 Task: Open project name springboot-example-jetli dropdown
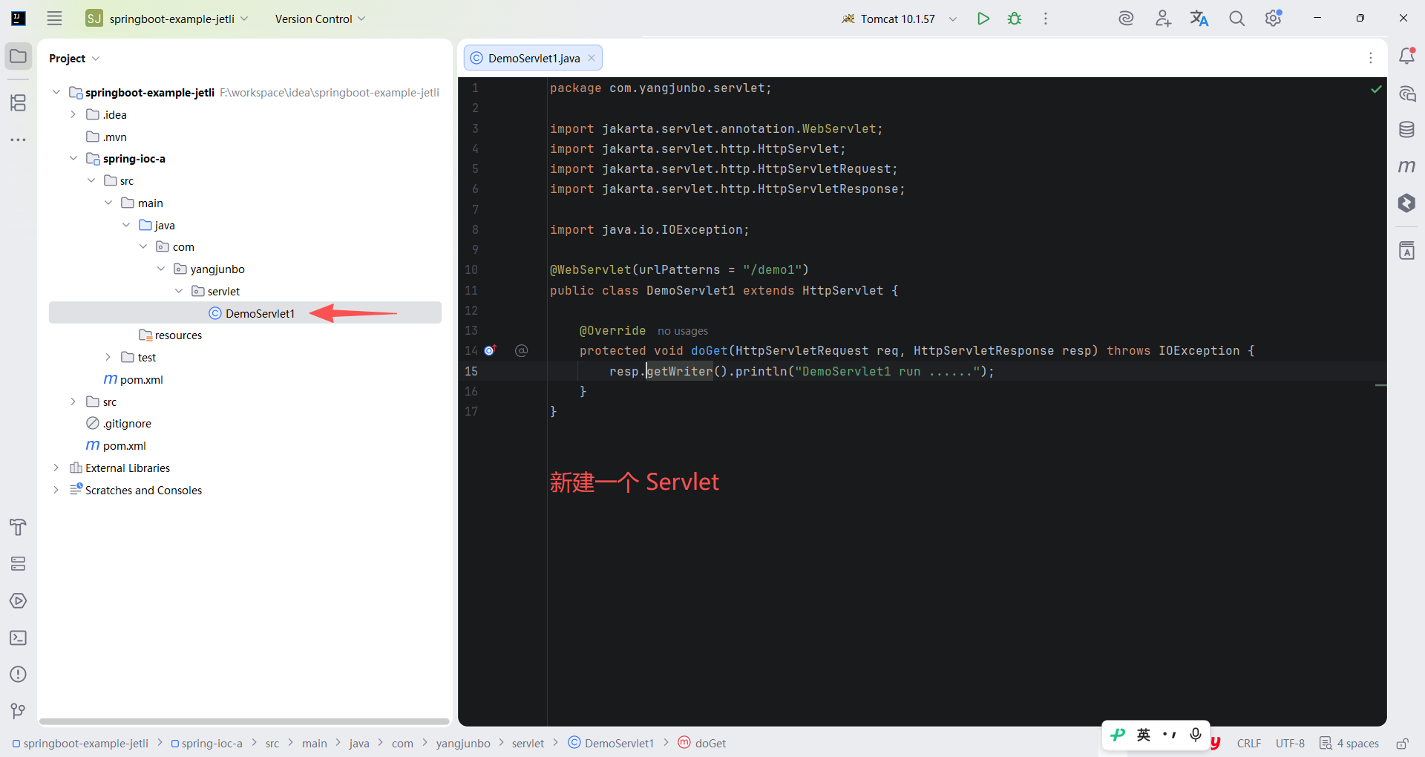pyautogui.click(x=167, y=19)
